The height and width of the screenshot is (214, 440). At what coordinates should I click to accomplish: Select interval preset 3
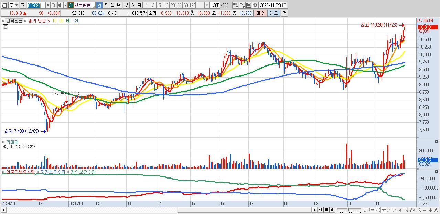point(153,5)
